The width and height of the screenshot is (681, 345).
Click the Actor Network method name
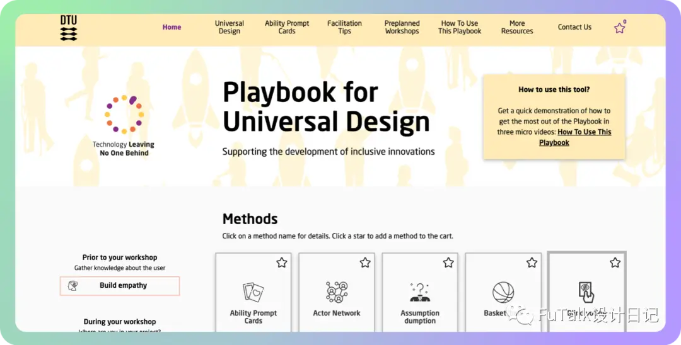tap(337, 313)
